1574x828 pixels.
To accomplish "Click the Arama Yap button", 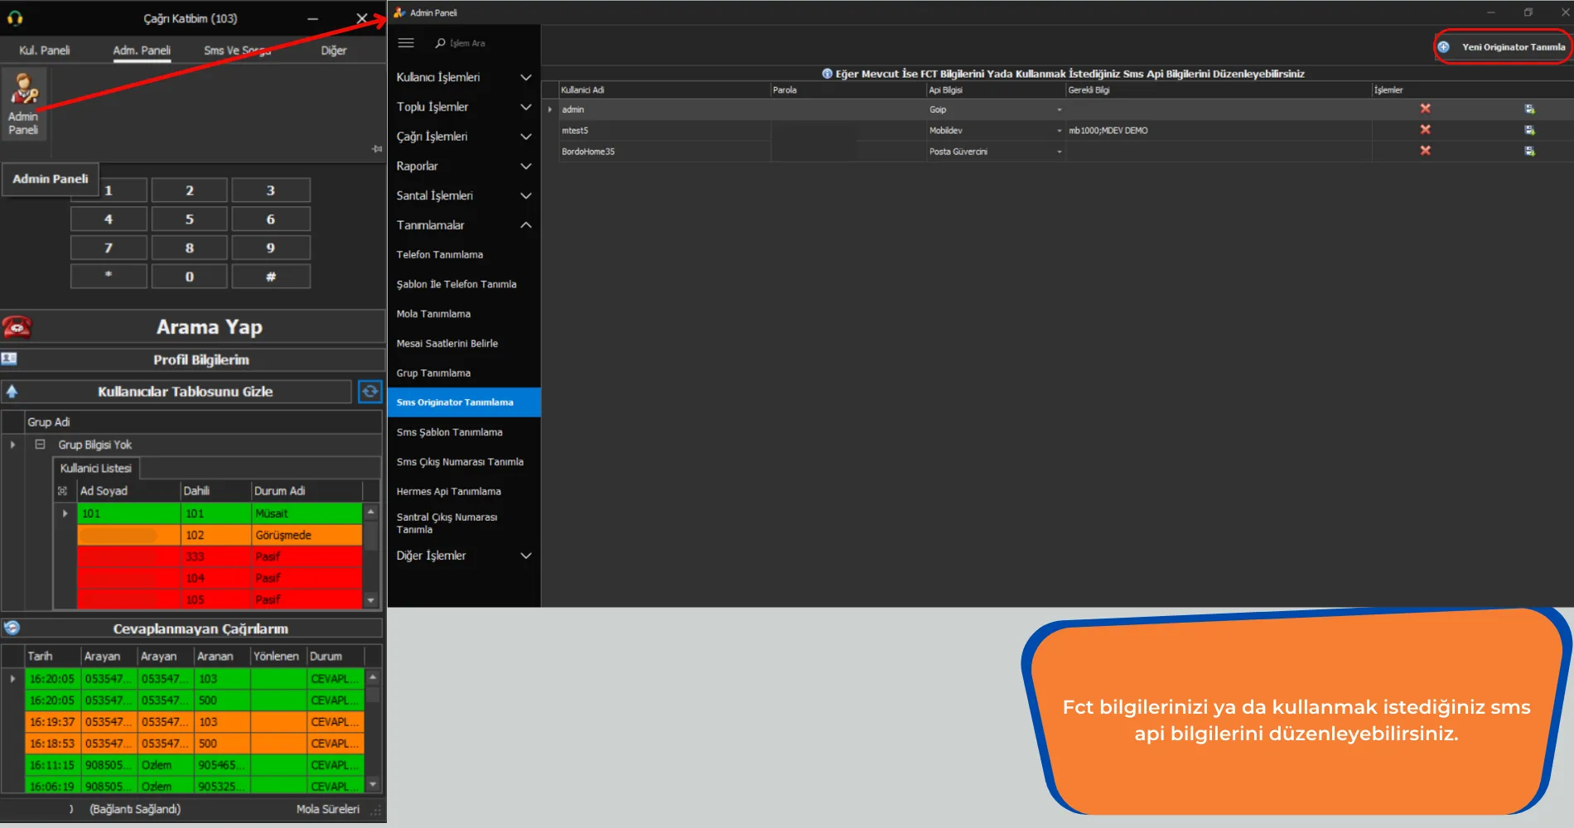I will 209,327.
